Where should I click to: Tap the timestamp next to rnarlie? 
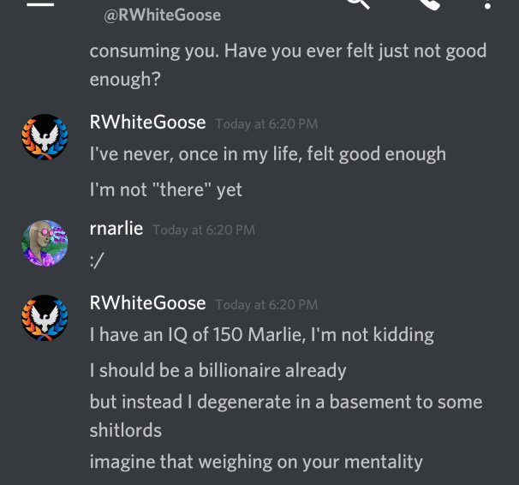[204, 231]
